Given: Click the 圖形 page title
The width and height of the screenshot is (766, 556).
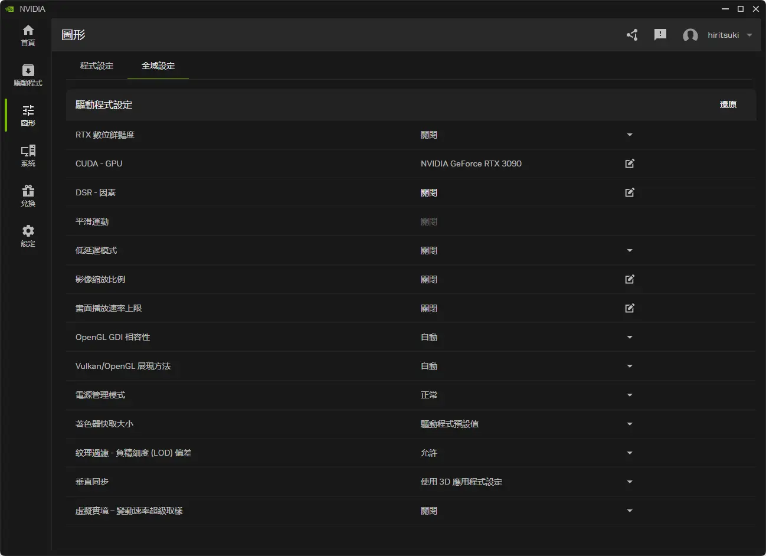Looking at the screenshot, I should (x=73, y=35).
